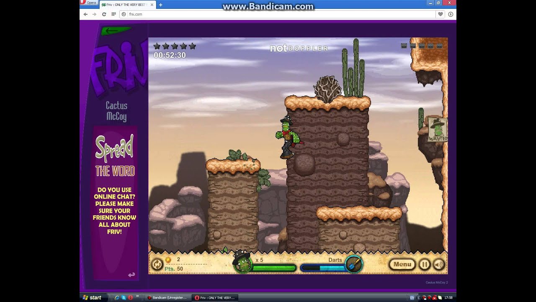Open the downloads icon in browser toolbar

[x=451, y=14]
